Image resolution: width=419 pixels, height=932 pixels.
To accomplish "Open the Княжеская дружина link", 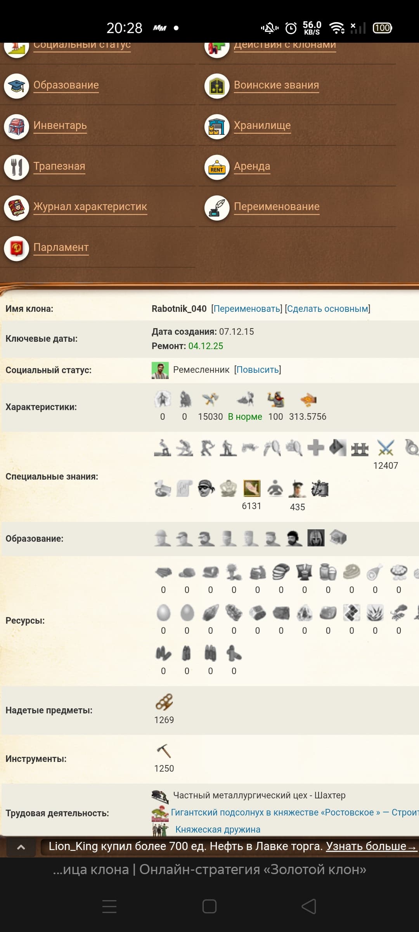I will [x=218, y=829].
